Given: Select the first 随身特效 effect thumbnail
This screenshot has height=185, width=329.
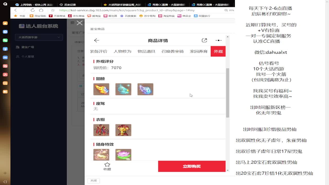Looking at the screenshot, I should coord(101,155).
